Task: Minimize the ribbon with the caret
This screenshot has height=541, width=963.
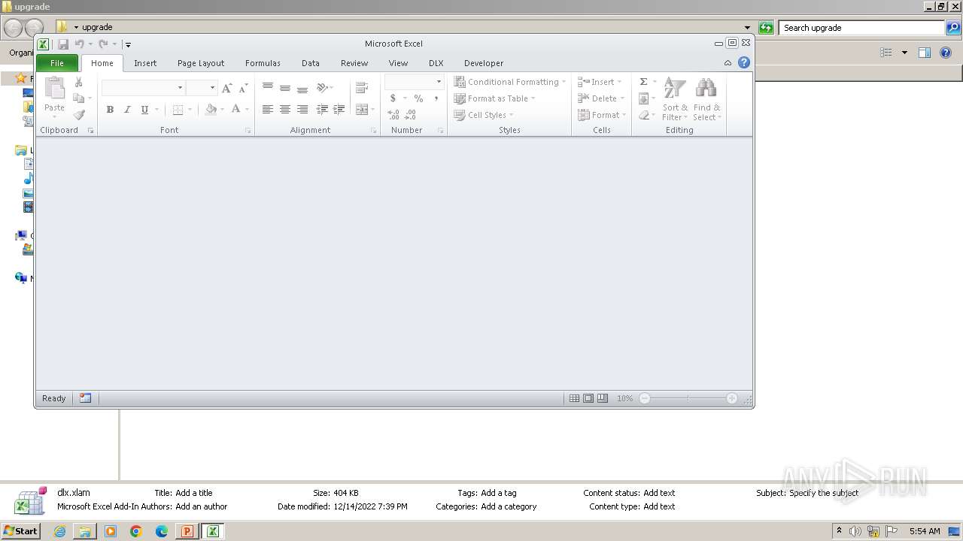Action: click(x=728, y=63)
